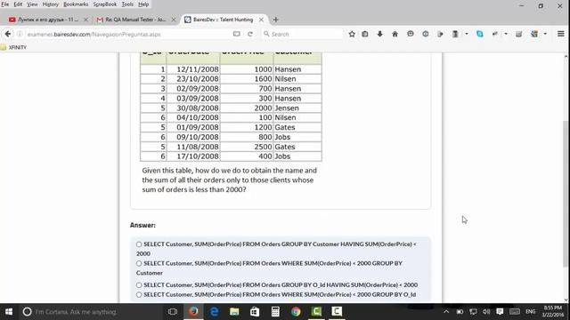Viewport: 570px width, 320px height.
Task: Open File Explorer from taskbar
Action: tap(234, 312)
